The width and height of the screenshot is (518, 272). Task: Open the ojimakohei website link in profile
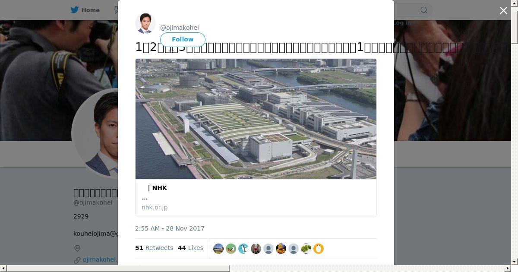click(100, 259)
